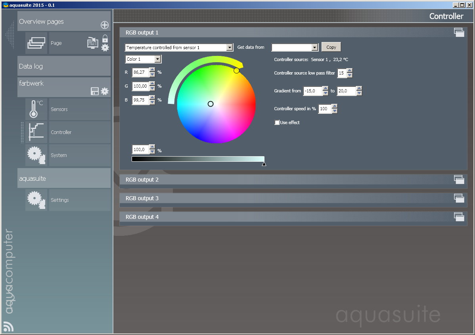The width and height of the screenshot is (475, 335).
Task: Click the RGB output 4 window icon
Action: [x=459, y=217]
